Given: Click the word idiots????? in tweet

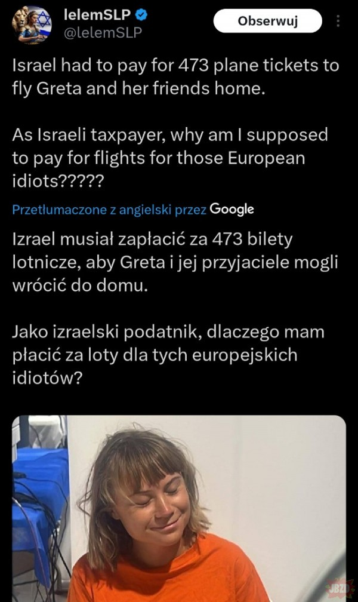Looking at the screenshot, I should (x=58, y=181).
